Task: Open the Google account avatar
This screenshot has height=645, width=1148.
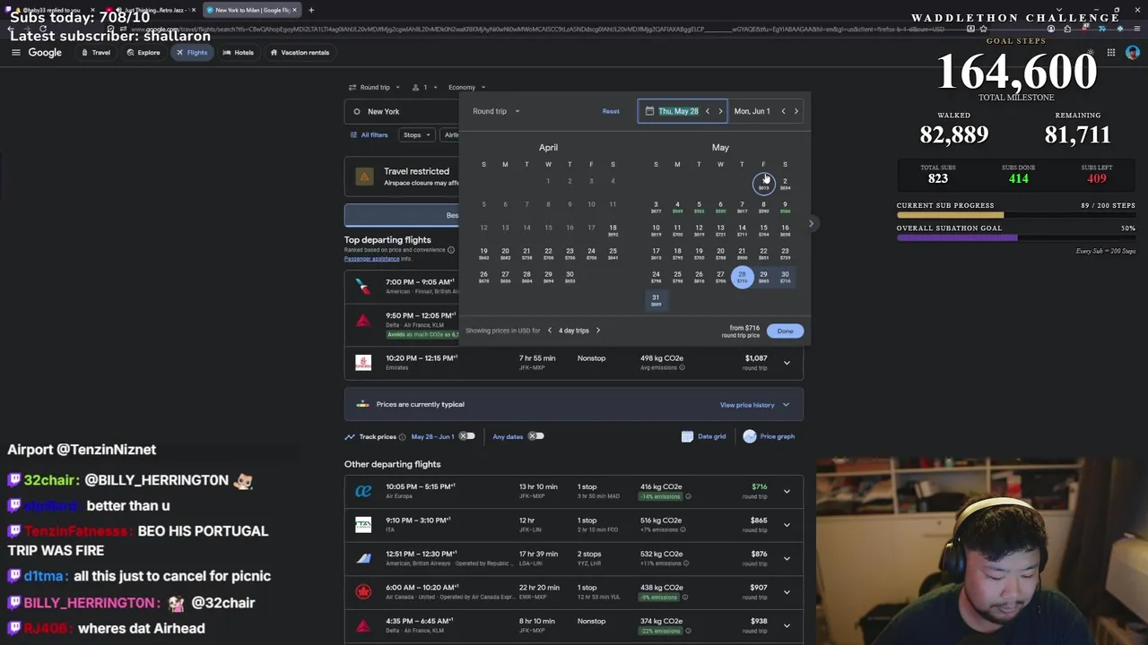Action: pyautogui.click(x=1132, y=52)
